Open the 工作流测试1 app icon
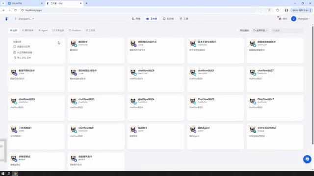The width and height of the screenshot is (314, 176). pyautogui.click(x=14, y=130)
